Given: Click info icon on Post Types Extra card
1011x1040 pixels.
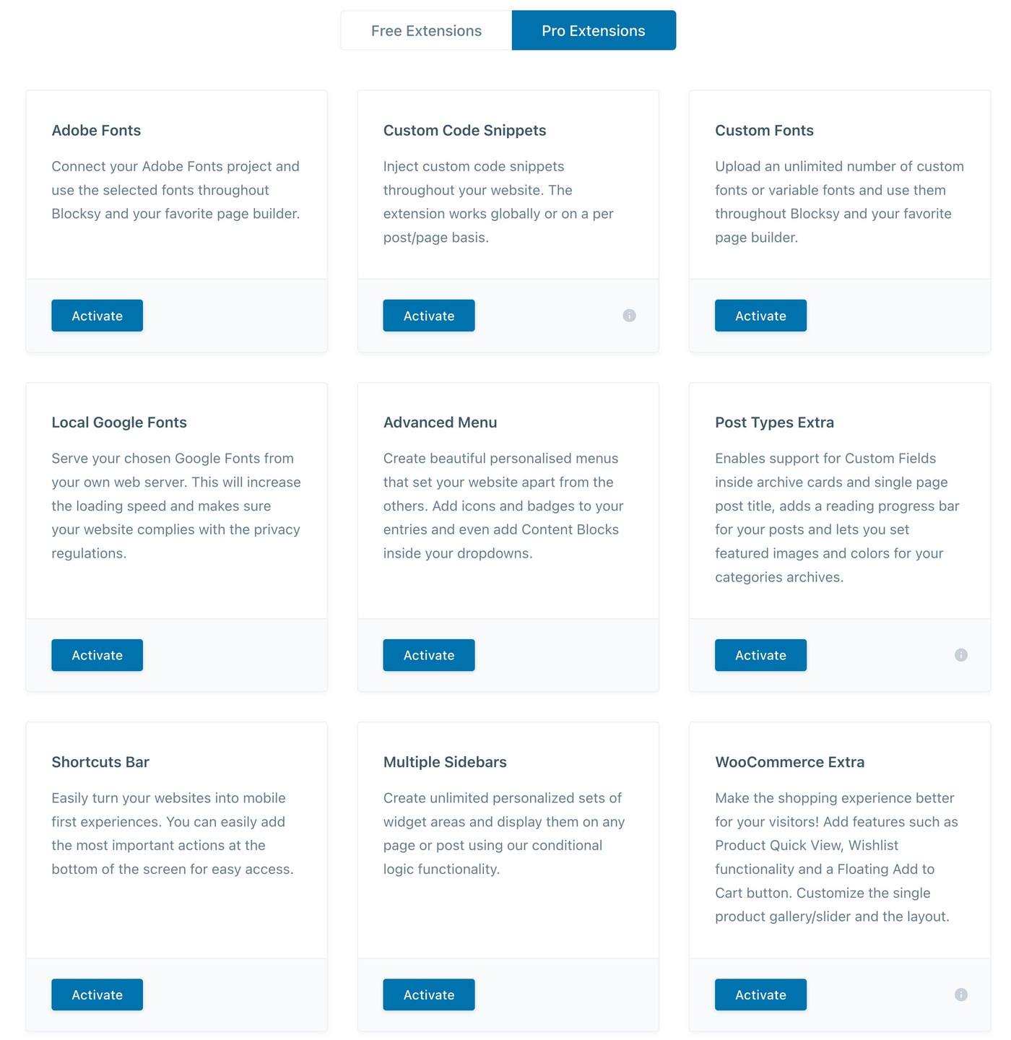Looking at the screenshot, I should point(960,655).
